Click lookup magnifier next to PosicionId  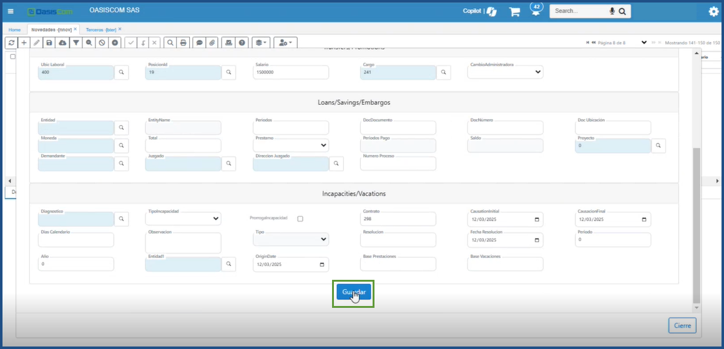tap(228, 72)
